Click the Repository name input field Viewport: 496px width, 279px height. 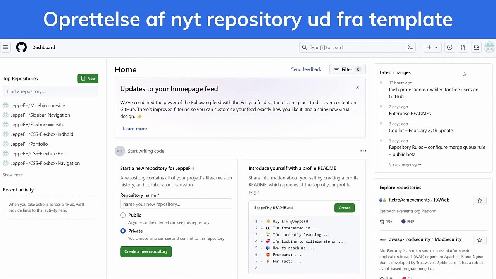(x=176, y=204)
